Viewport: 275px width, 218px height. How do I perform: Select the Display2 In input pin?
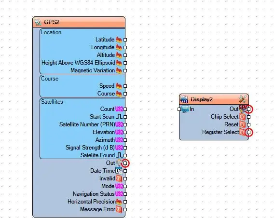point(179,109)
